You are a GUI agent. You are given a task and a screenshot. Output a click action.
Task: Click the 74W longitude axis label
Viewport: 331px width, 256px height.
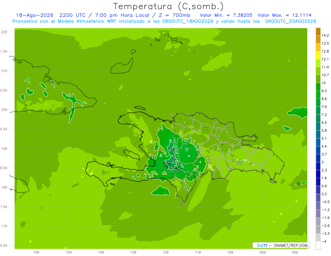click(101, 252)
